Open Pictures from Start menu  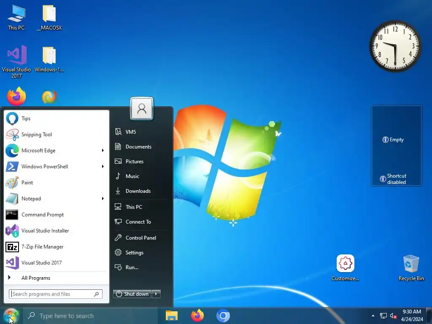coord(141,162)
